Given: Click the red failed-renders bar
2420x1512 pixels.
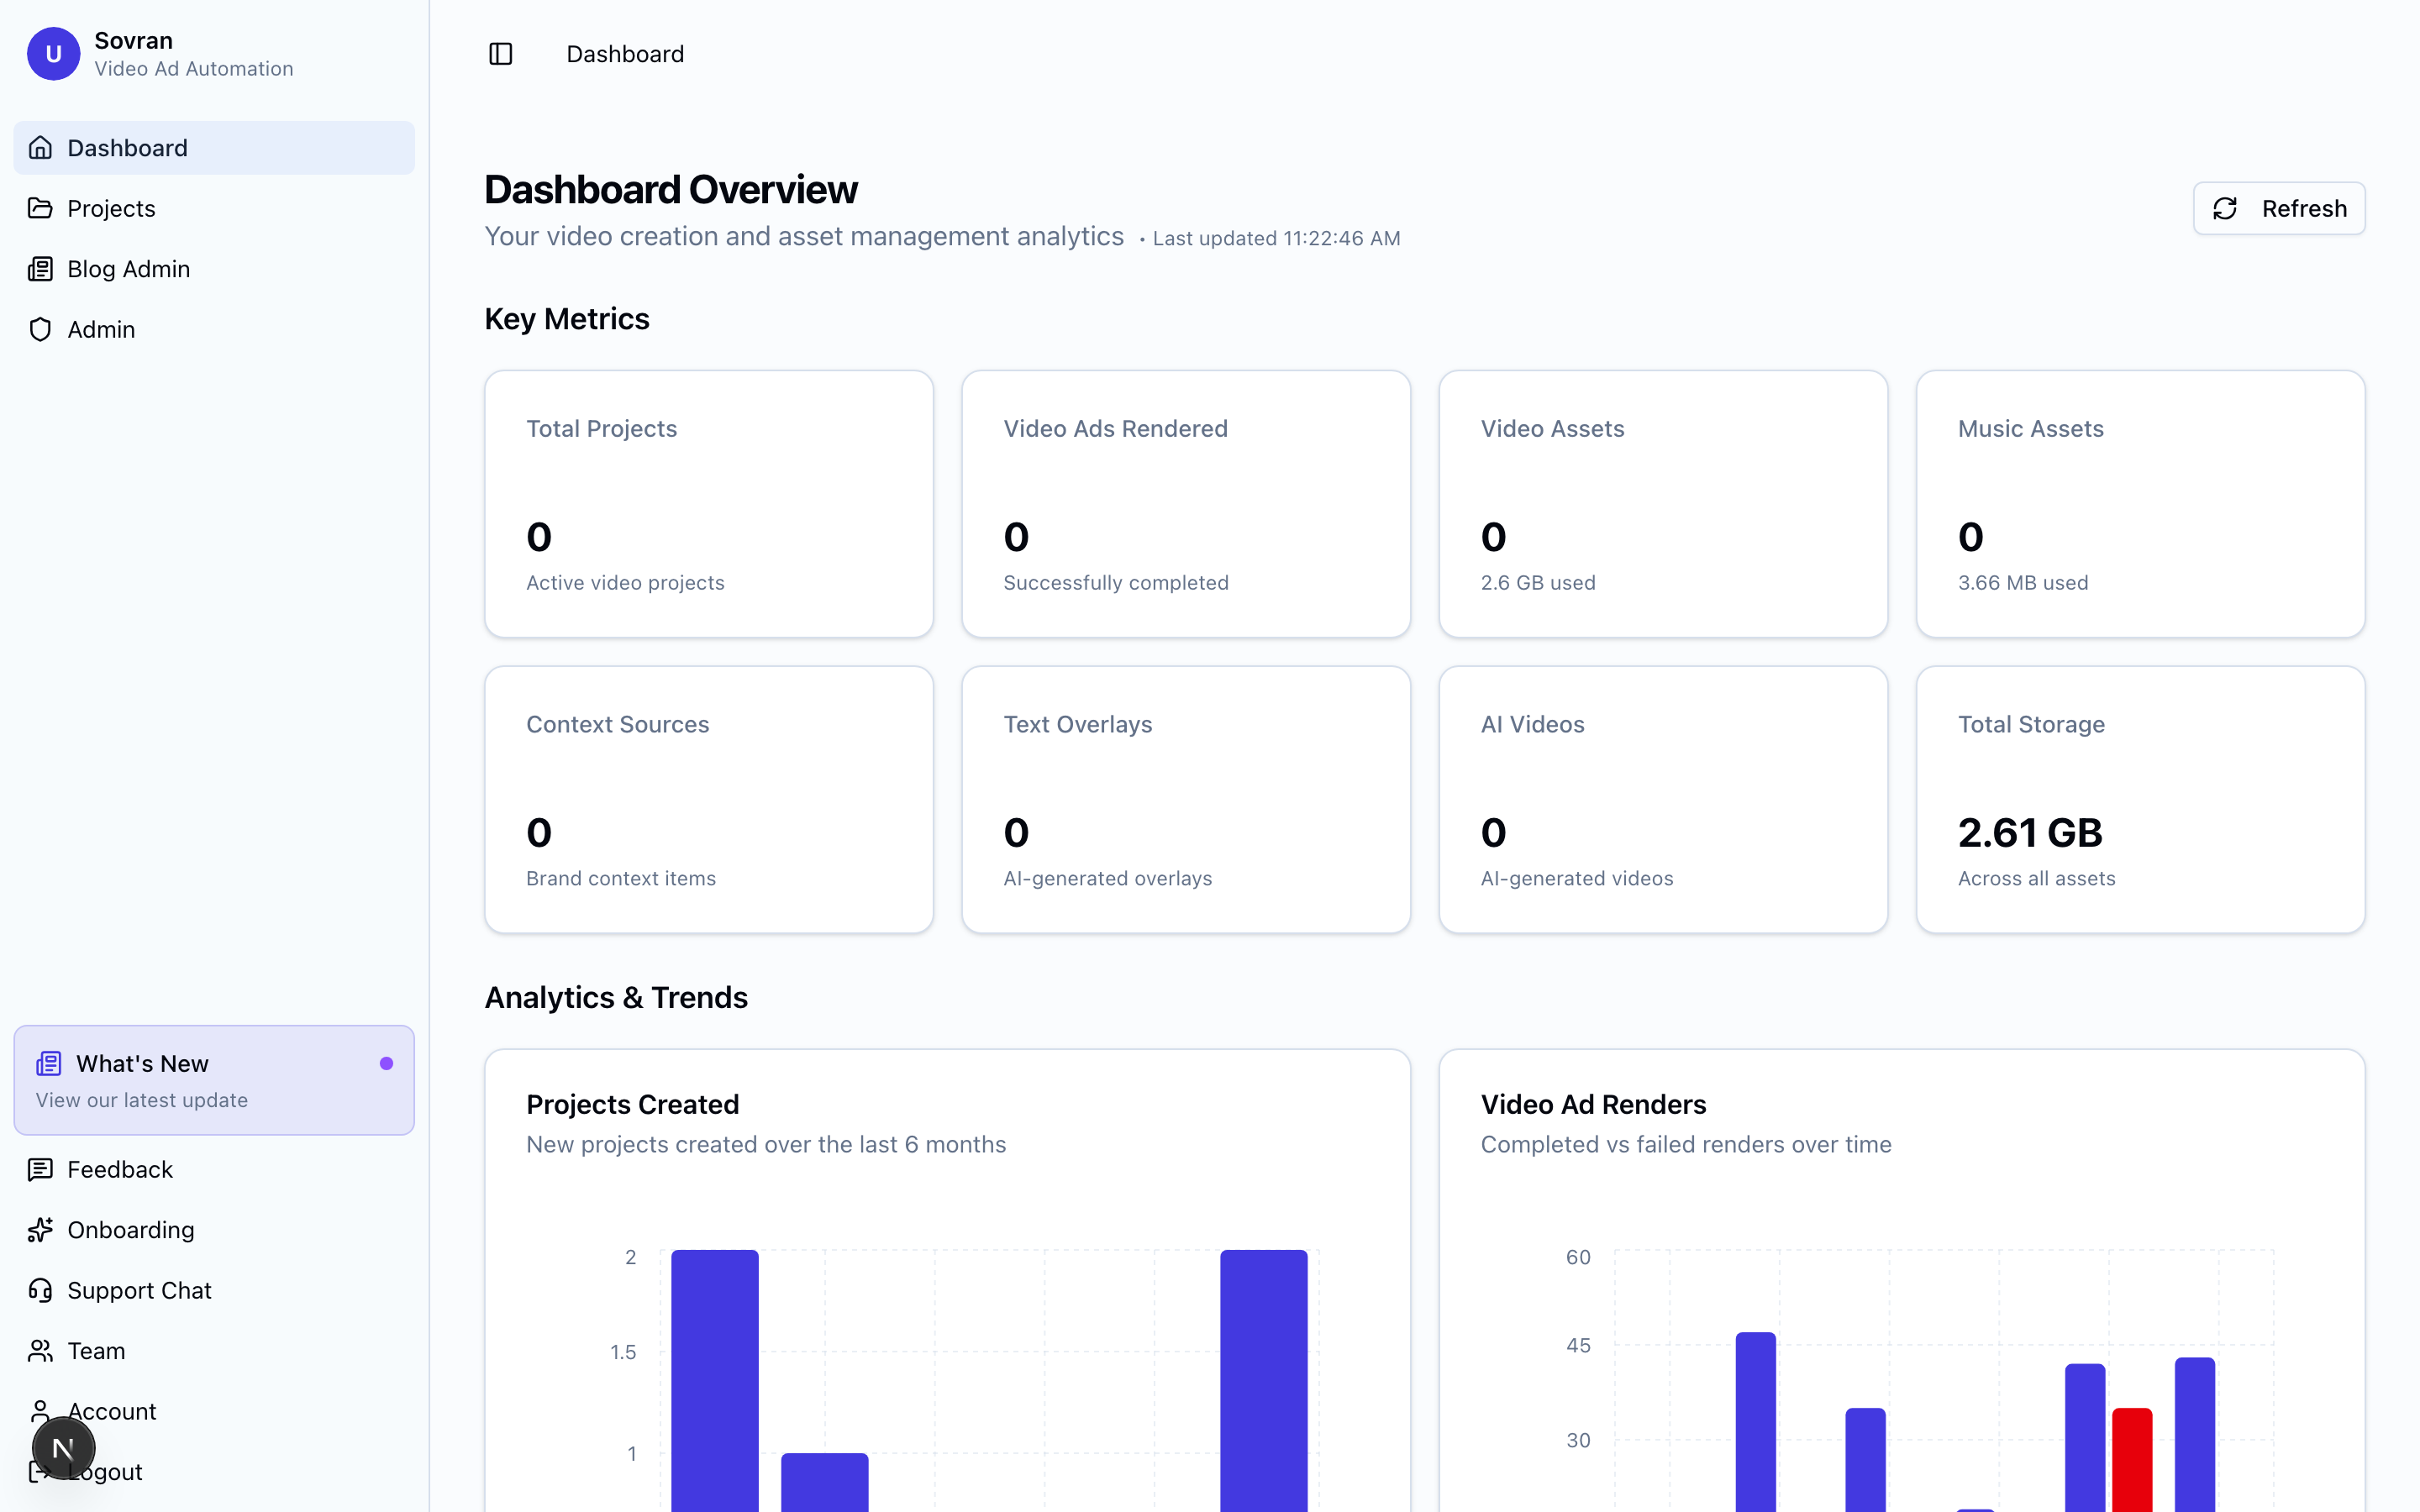Looking at the screenshot, I should pyautogui.click(x=2131, y=1460).
